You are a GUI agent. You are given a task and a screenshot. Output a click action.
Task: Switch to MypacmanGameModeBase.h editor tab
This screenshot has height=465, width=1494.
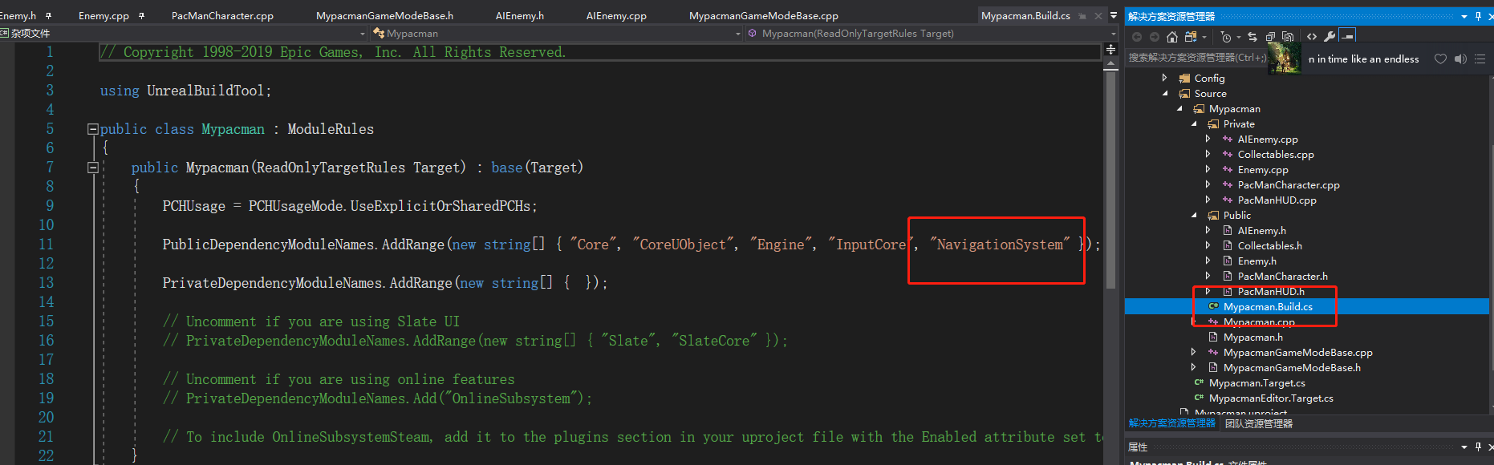coord(384,16)
